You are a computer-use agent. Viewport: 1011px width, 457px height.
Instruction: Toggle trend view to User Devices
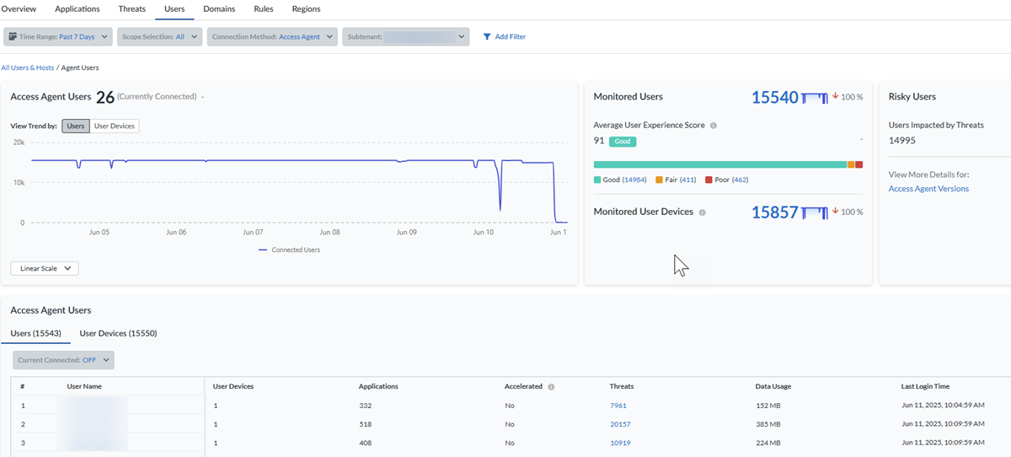coord(115,126)
